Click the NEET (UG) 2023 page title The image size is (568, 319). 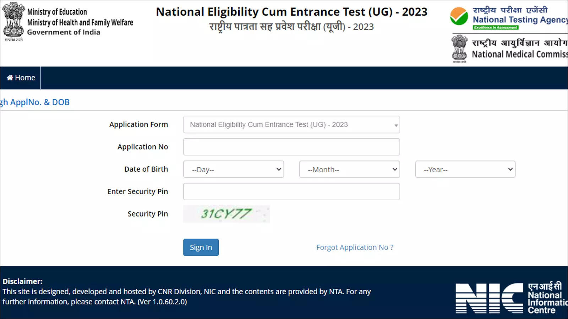pos(292,12)
